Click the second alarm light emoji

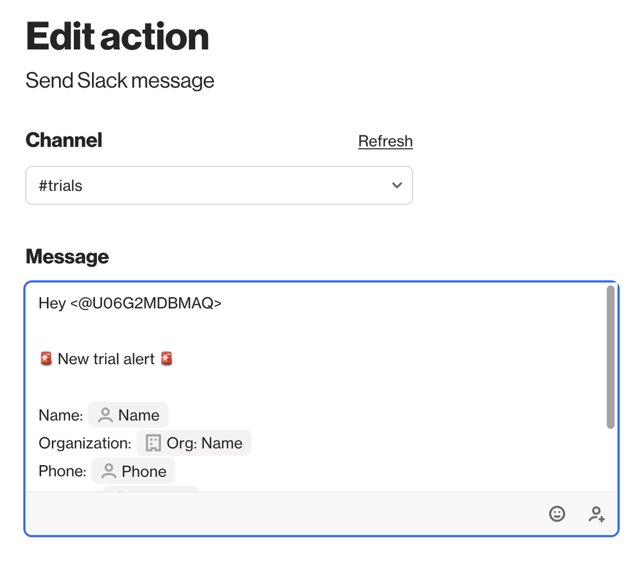click(x=167, y=359)
